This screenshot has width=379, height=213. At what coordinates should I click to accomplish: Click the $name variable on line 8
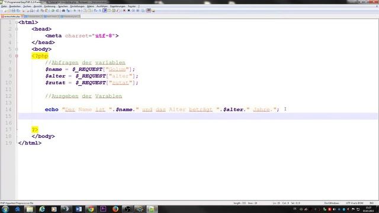[x=53, y=69]
